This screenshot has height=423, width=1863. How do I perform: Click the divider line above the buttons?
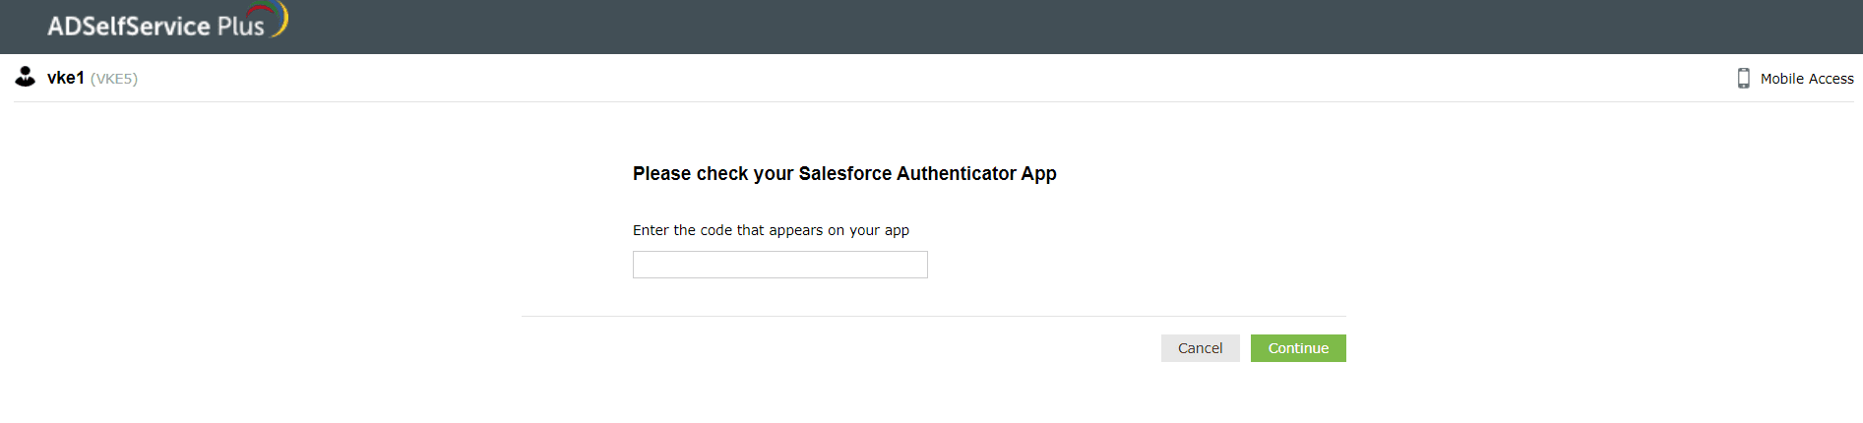(933, 316)
